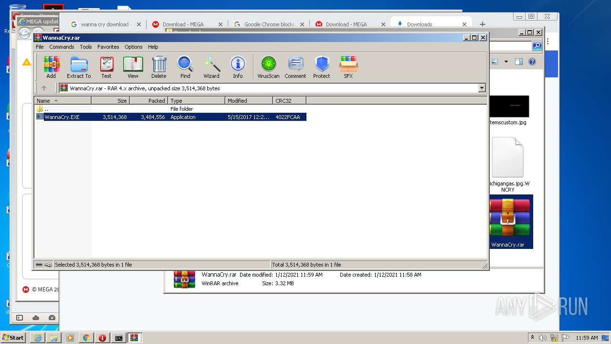Open Command Prompt taskbar icon
Viewport: 611px width, 344px height.
click(x=118, y=338)
